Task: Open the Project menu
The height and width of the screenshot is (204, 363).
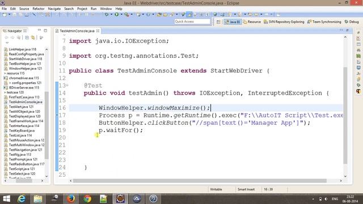Action: (82, 8)
